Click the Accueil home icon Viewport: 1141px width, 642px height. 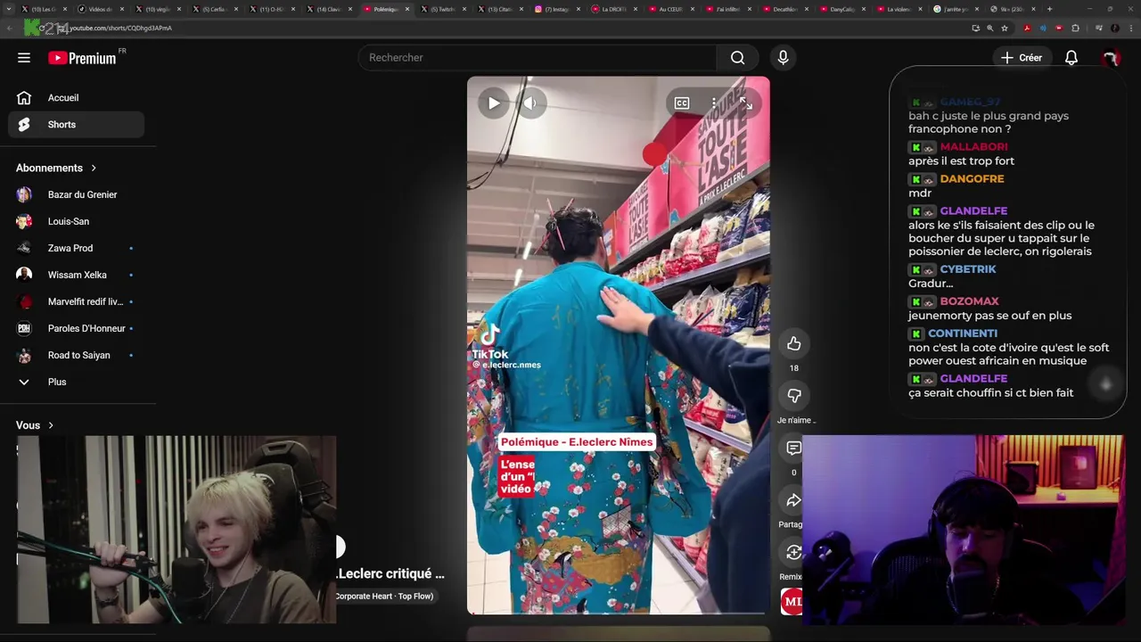pos(24,98)
